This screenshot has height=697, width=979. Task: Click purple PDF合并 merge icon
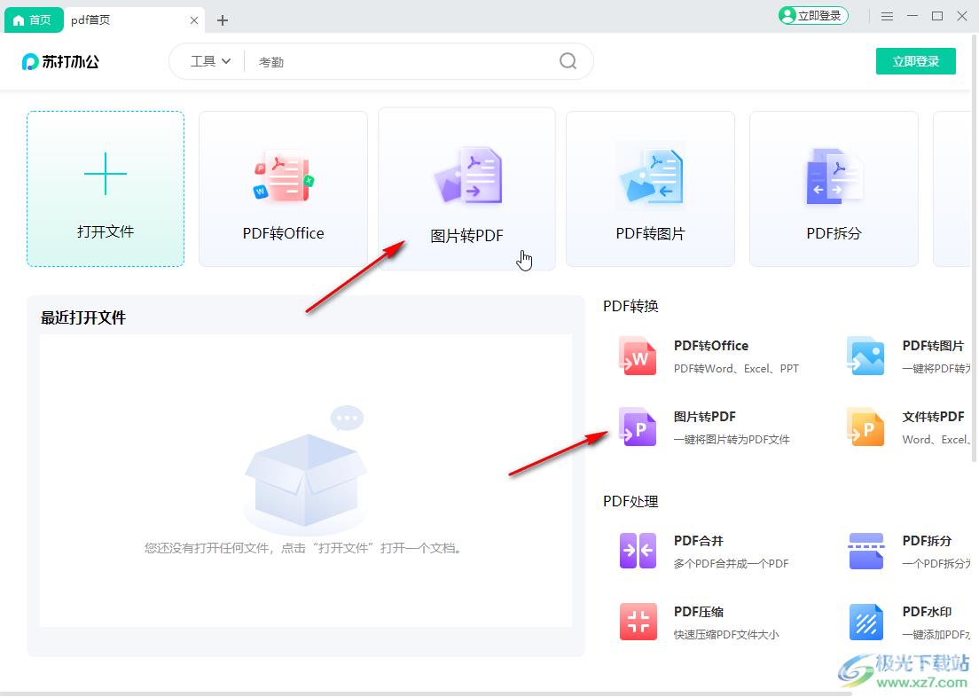point(638,551)
